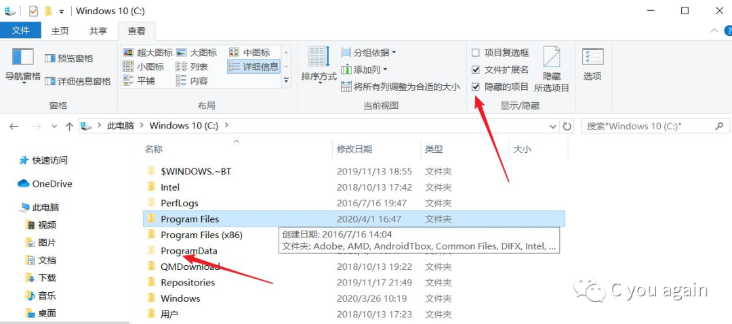Viewport: 732px width, 324px height.
Task: Go up one folder level arrow
Action: click(70, 126)
